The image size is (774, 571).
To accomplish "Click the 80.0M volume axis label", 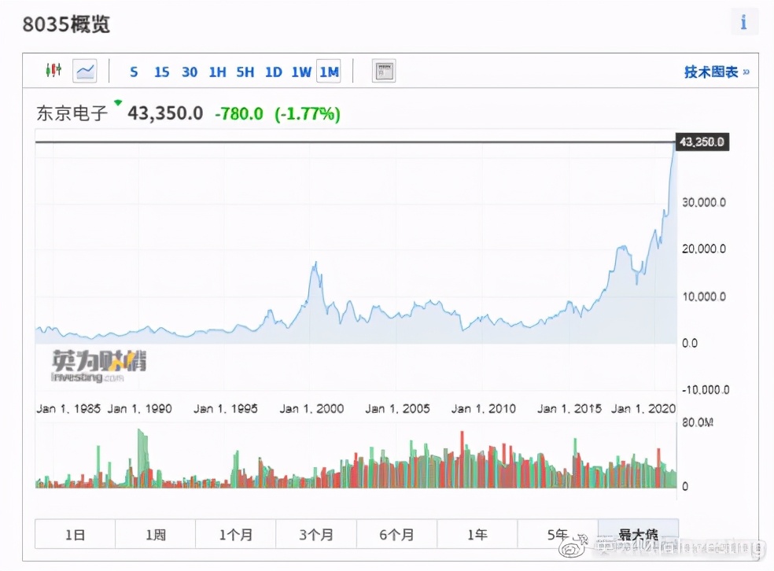I will (x=697, y=422).
